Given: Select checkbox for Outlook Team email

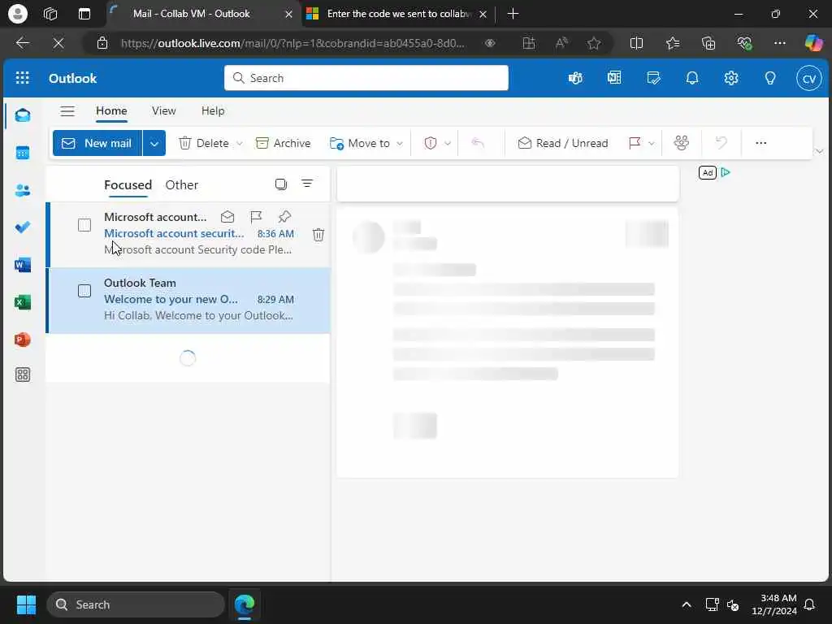Looking at the screenshot, I should tap(84, 291).
